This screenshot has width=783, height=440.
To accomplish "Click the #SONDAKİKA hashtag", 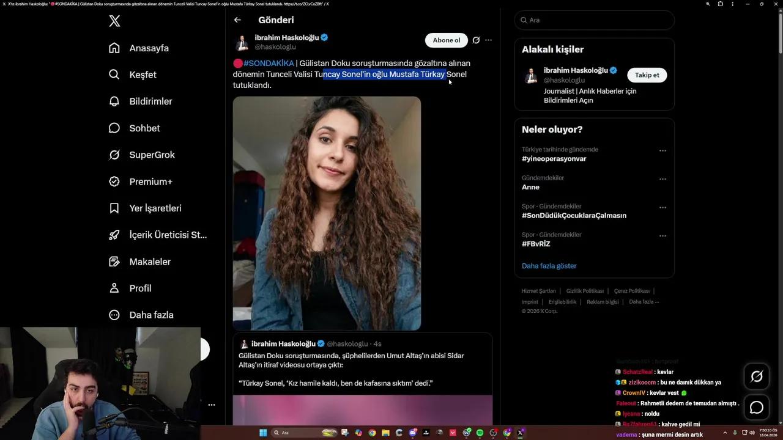I will 269,63.
